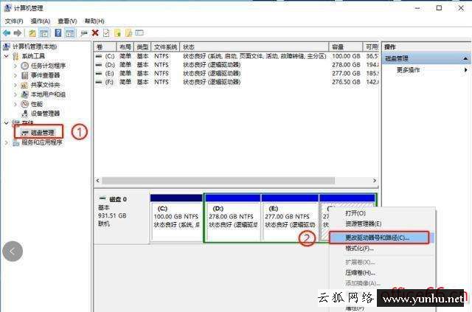The image size is (472, 312).
Task: Toggle the Show/Hide Console Tree icon
Action: (44, 33)
